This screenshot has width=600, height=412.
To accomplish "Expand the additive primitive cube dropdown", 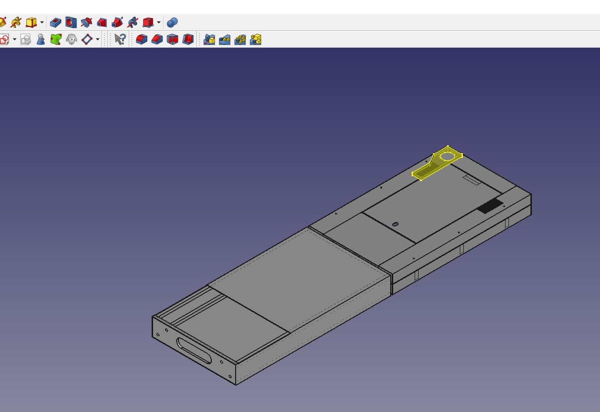I will pos(42,22).
